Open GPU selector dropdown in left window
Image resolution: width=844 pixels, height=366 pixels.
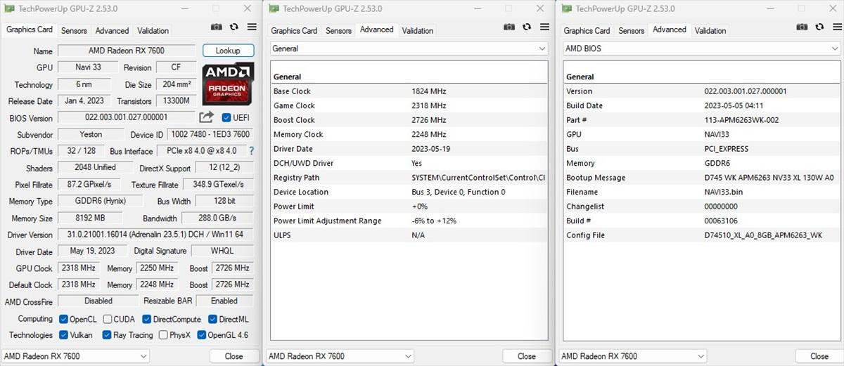click(76, 356)
